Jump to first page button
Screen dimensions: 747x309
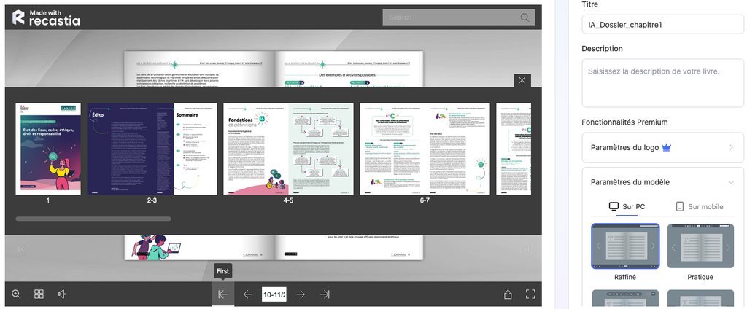tap(223, 294)
